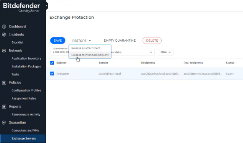243x143 pixels.
Task: Uncheck the Antispam row checkbox
Action: (x=52, y=73)
